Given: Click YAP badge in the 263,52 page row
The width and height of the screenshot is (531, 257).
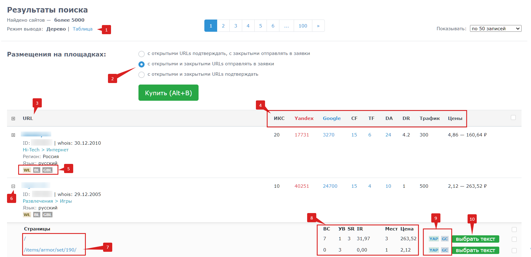Looking at the screenshot, I should tap(434, 239).
